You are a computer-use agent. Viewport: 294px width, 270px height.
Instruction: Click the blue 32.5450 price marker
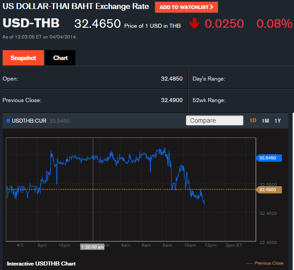click(x=269, y=158)
